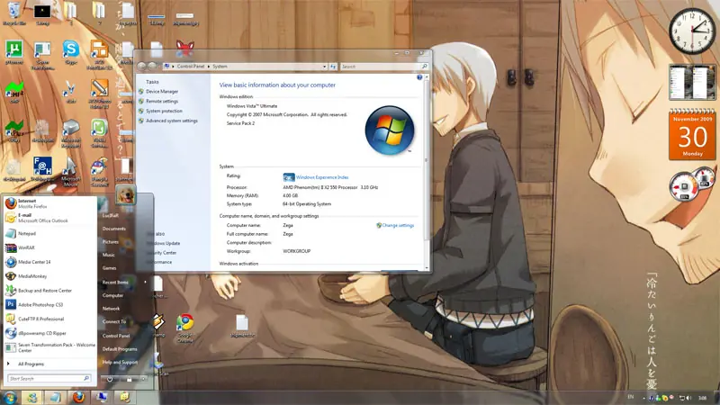Image resolution: width=720 pixels, height=405 pixels.
Task: Launch MediaMonkey from the Start menu
Action: click(x=49, y=276)
